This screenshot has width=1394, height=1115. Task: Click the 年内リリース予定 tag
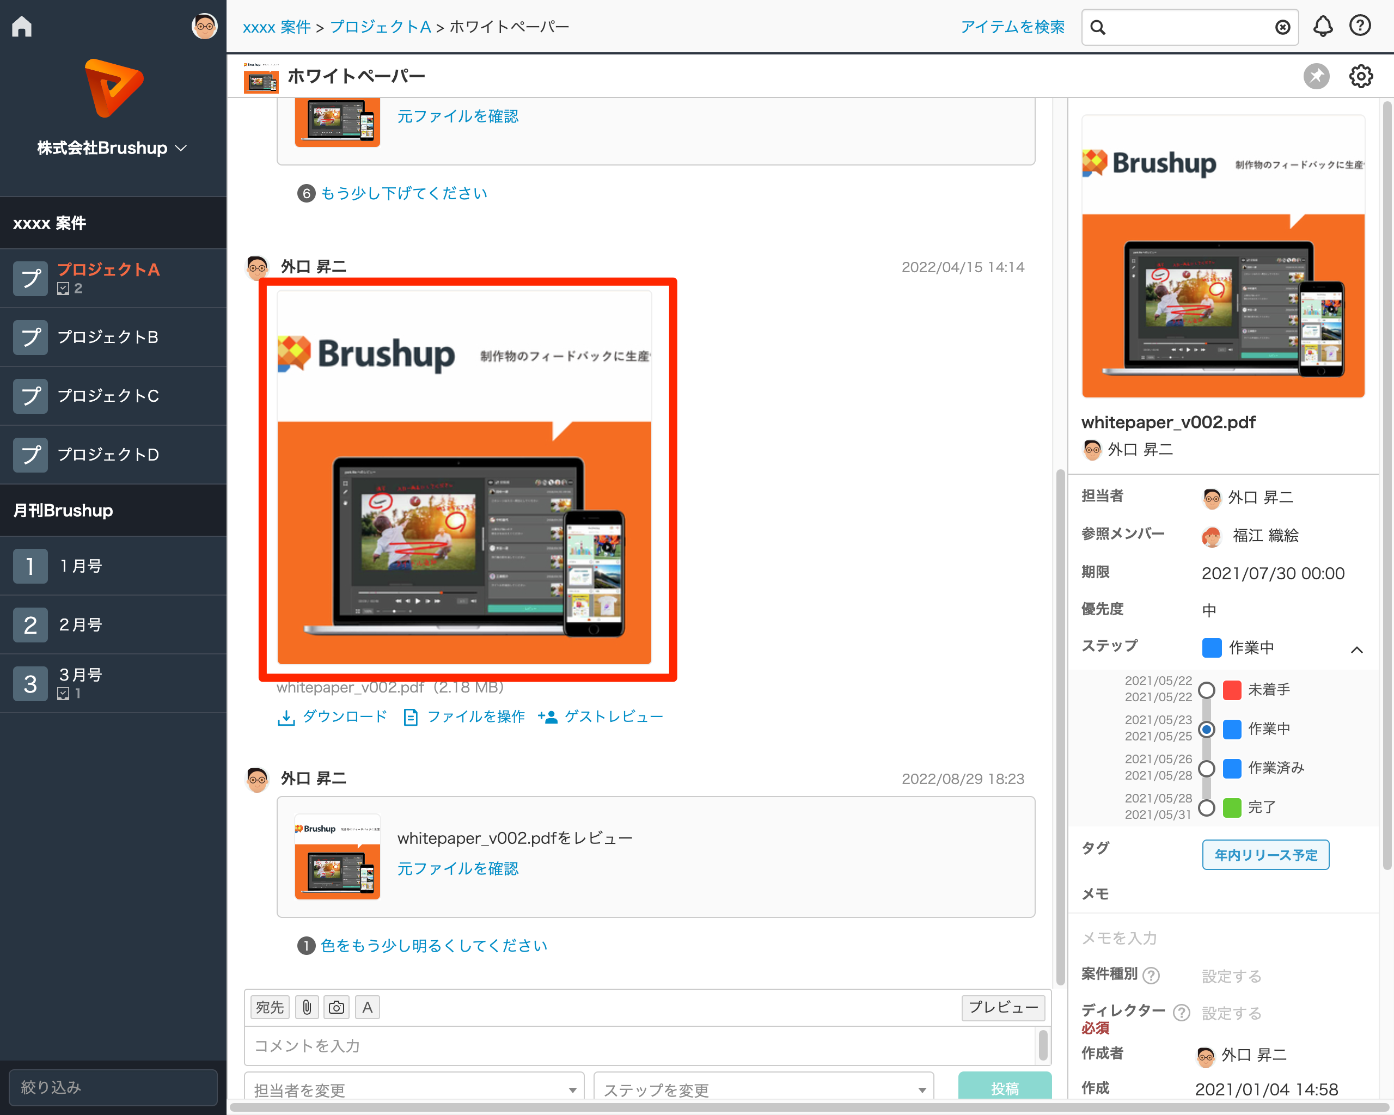(1266, 855)
